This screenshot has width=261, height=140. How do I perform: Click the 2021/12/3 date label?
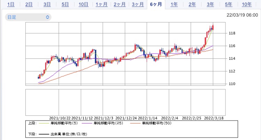click(104, 118)
